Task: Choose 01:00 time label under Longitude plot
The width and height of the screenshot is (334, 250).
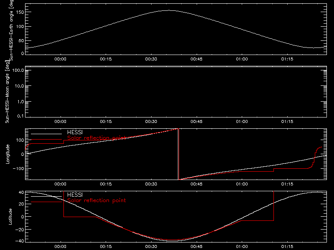Action: pyautogui.click(x=242, y=184)
